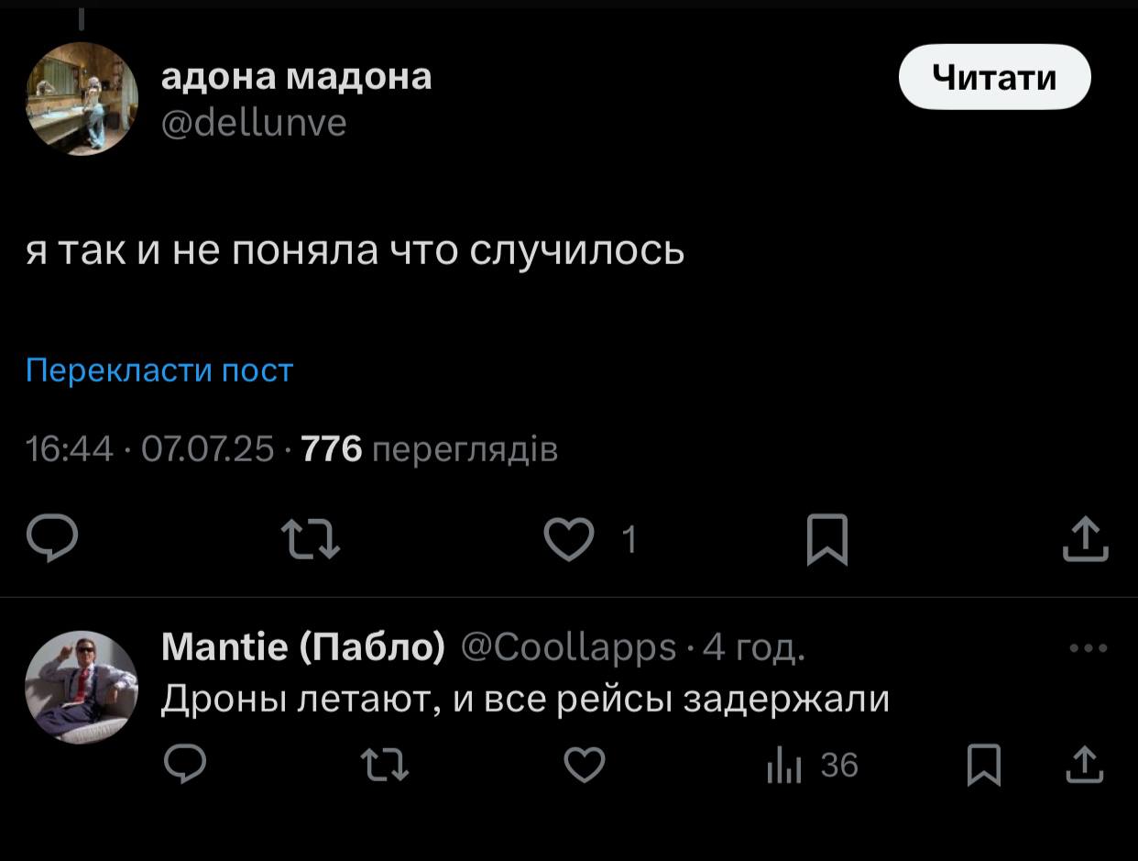Open the @Coollapps profile handle
The image size is (1138, 861).
(x=569, y=647)
